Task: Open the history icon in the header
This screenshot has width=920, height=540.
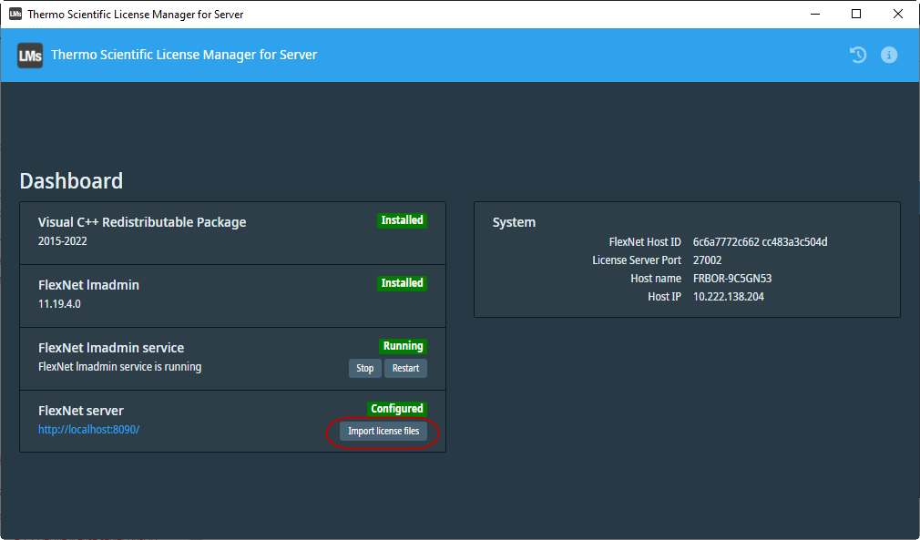Action: coord(858,56)
